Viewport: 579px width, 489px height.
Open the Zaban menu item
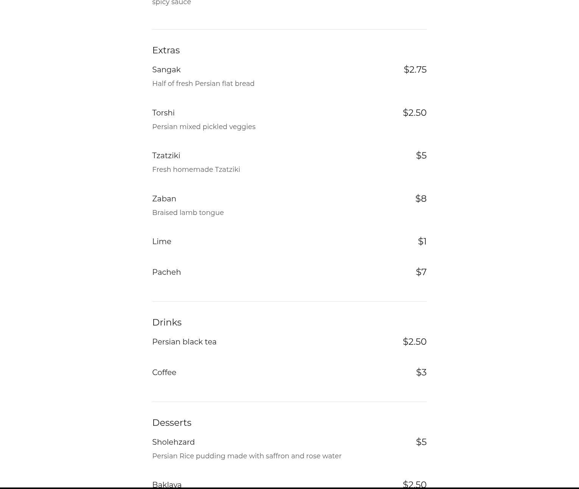click(x=164, y=199)
